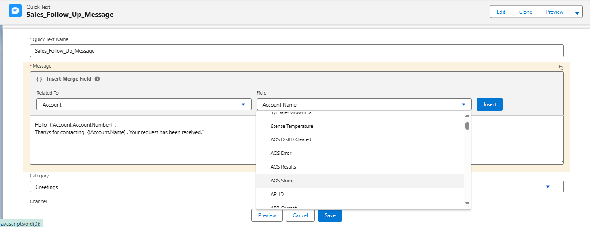Cancel editing the quick text
The width and height of the screenshot is (590, 227).
point(300,215)
